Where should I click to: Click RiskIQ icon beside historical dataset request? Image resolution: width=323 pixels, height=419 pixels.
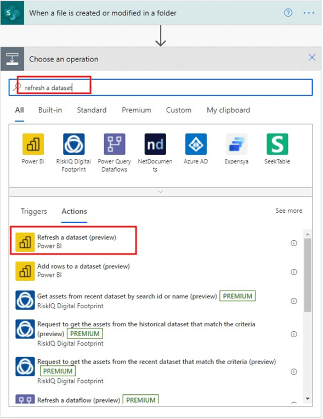(x=25, y=329)
